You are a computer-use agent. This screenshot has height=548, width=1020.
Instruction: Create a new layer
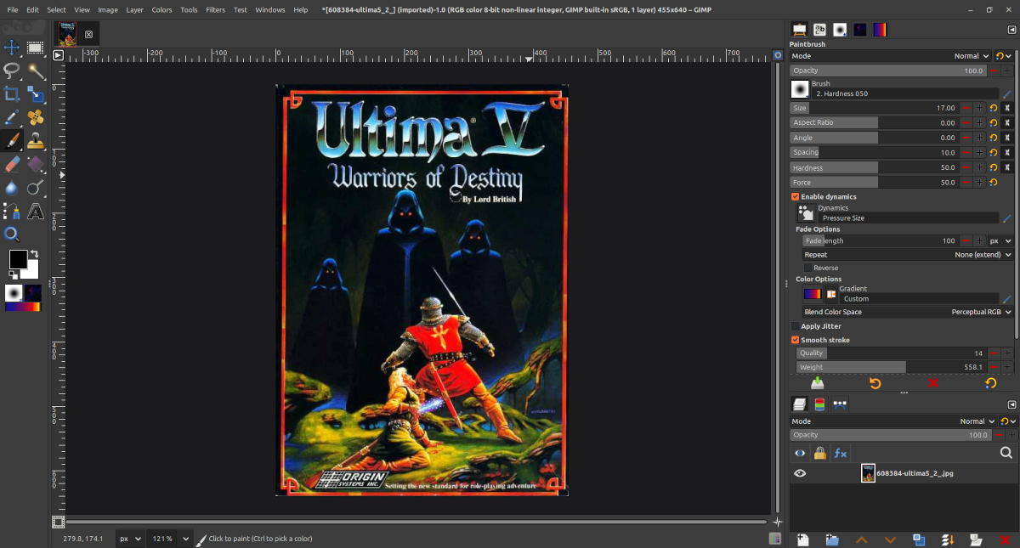coord(802,540)
